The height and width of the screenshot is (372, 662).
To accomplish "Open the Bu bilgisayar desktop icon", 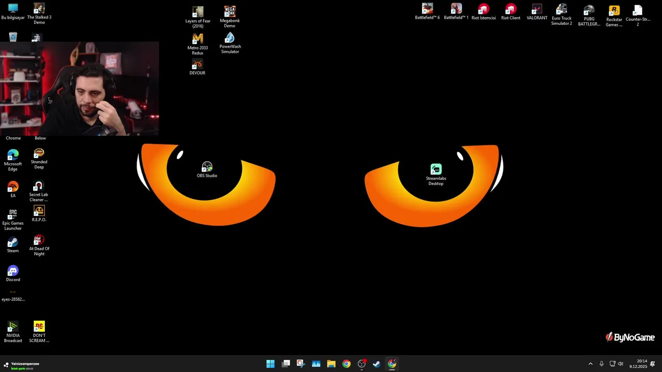I will (x=13, y=12).
